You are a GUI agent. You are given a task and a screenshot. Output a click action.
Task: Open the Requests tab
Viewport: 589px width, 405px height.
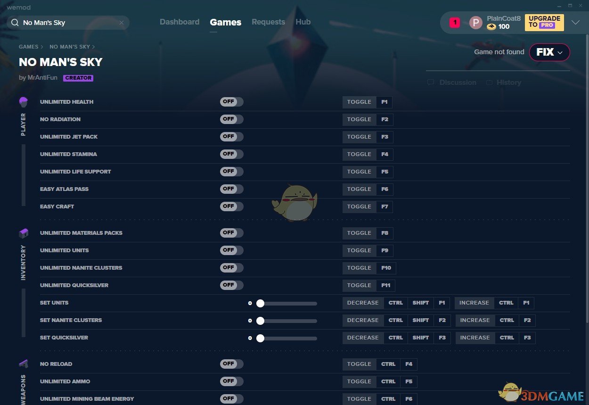click(x=268, y=22)
